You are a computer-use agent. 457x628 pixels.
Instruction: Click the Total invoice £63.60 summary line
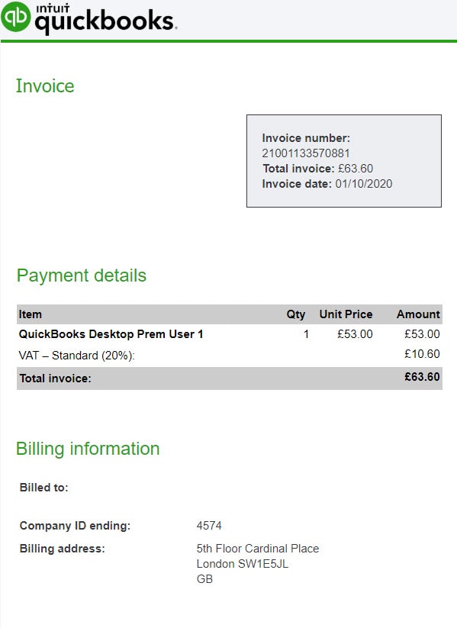click(x=317, y=168)
